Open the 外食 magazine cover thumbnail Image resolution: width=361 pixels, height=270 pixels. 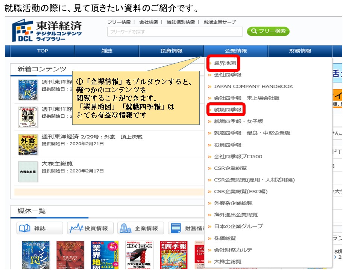pos(28,144)
